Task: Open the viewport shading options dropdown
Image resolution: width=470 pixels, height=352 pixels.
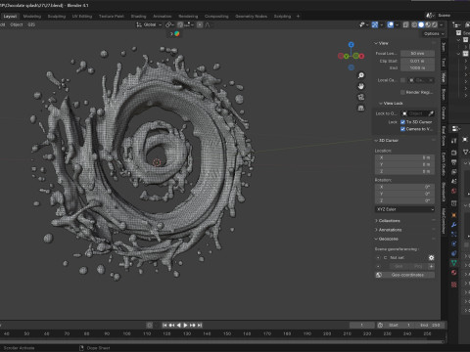Action: pos(442,24)
